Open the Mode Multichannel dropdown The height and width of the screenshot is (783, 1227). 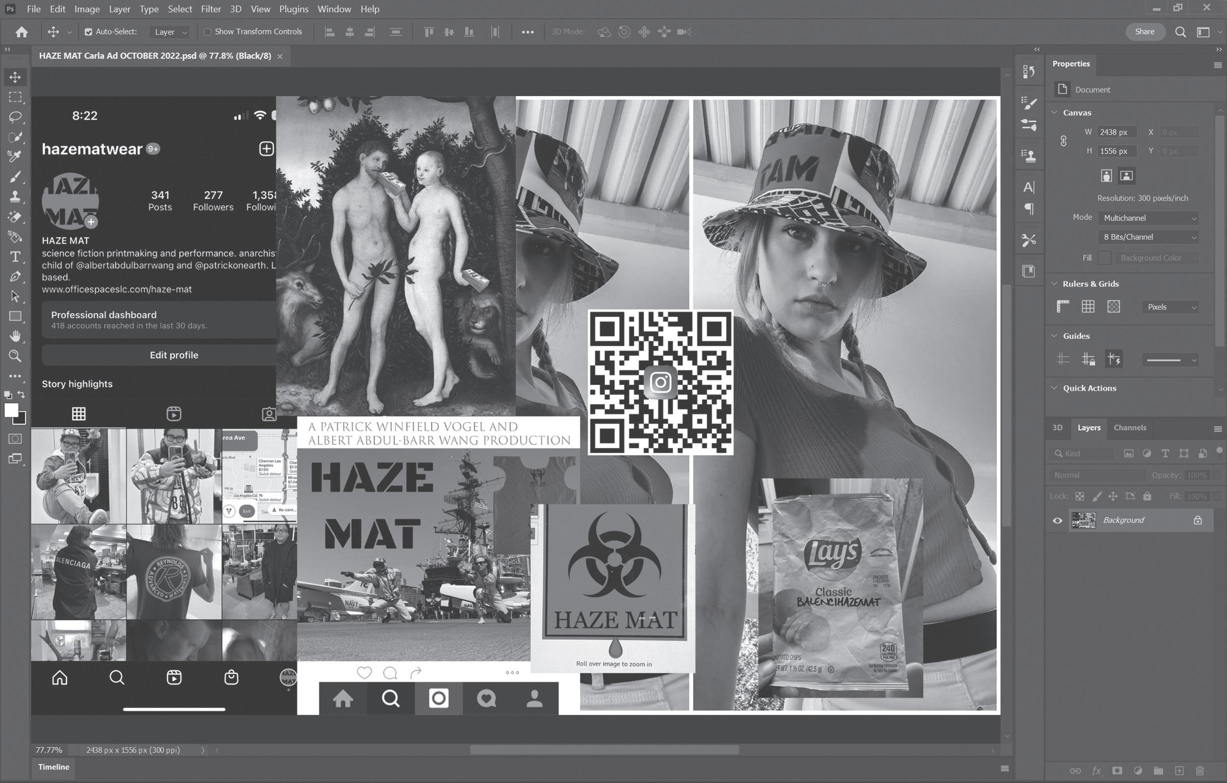pyautogui.click(x=1149, y=218)
